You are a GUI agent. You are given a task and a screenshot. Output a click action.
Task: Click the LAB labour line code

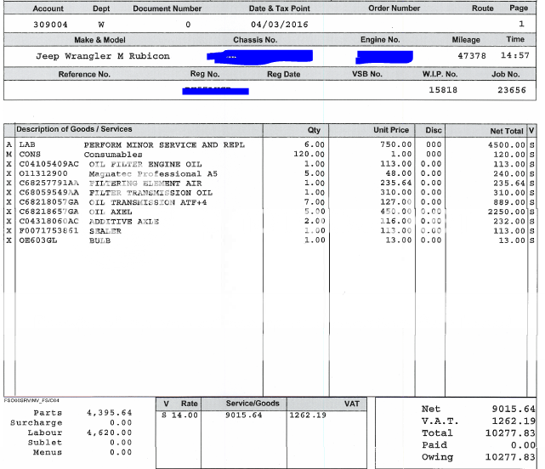point(27,144)
